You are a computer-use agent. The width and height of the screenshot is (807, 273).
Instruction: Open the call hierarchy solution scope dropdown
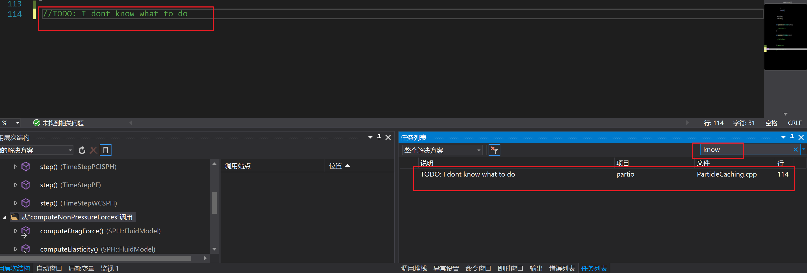[36, 150]
